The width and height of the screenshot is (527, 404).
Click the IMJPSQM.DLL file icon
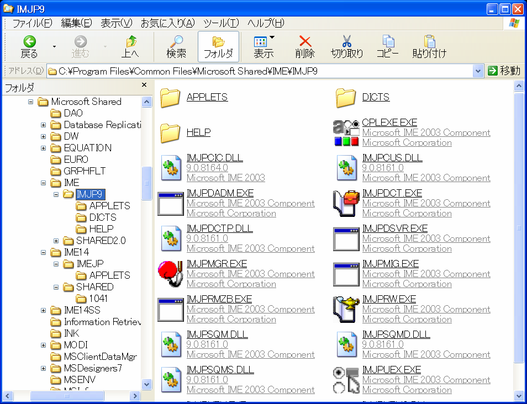[x=172, y=344]
